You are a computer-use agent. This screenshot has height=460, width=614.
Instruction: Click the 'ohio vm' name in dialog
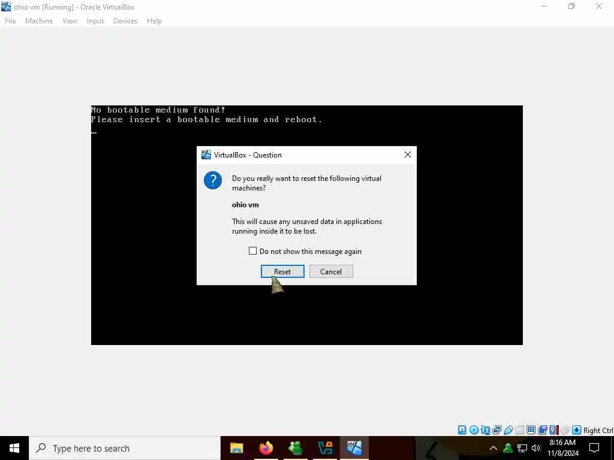(245, 205)
